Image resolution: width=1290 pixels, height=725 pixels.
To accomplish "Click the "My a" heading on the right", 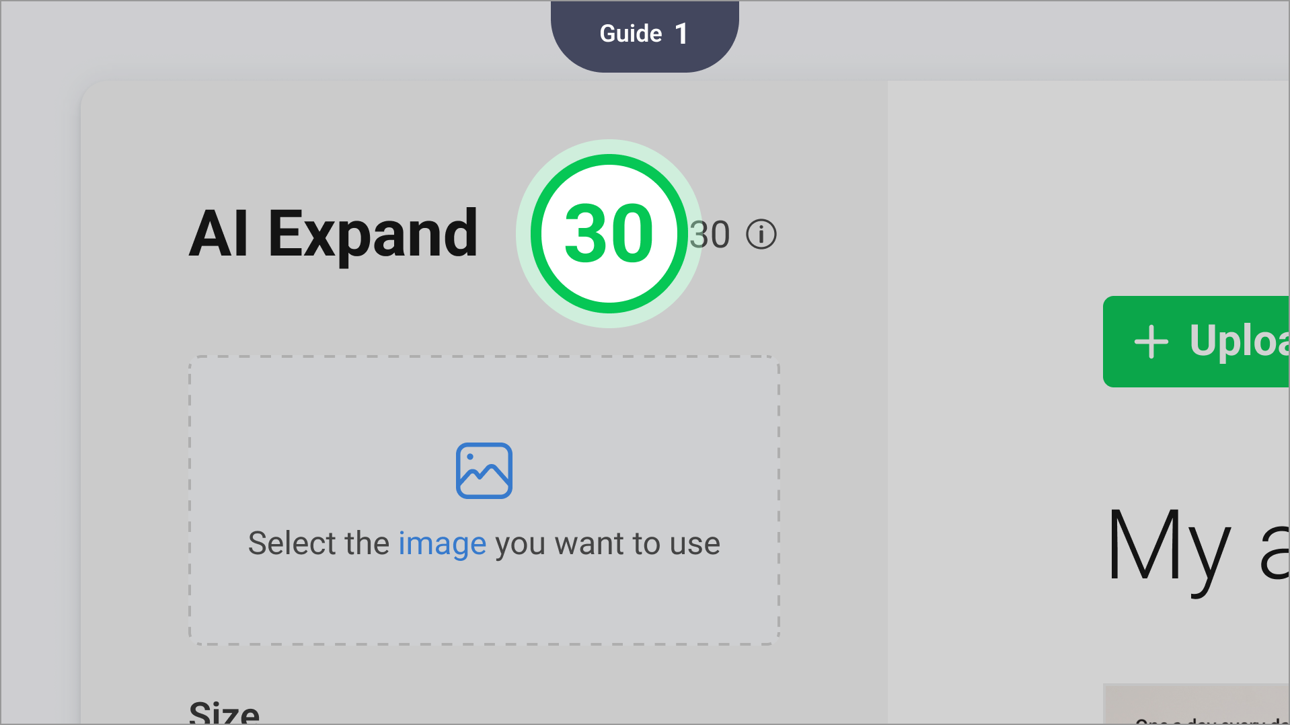I will (x=1197, y=545).
